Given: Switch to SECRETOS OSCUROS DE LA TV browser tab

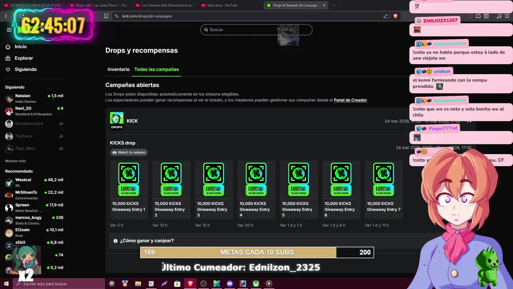Looking at the screenshot, I should pyautogui.click(x=34, y=5).
